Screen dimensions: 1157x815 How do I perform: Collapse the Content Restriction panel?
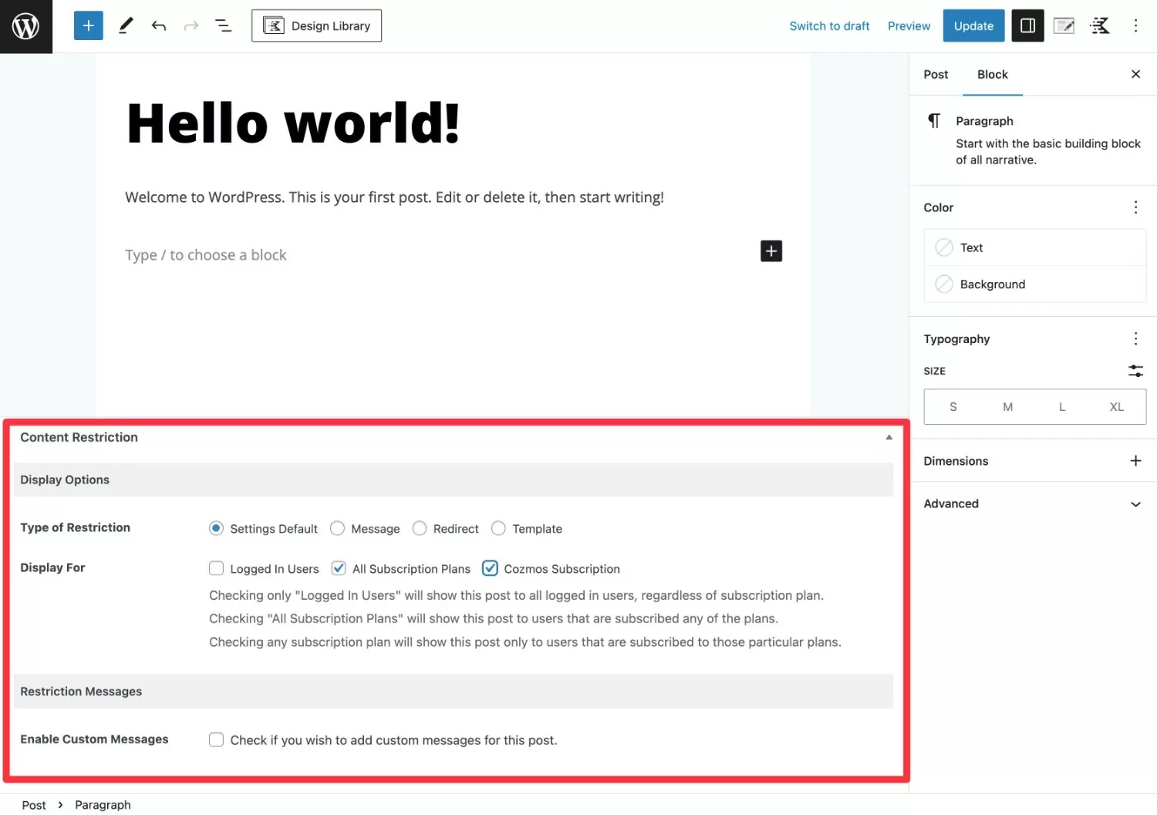click(x=889, y=437)
